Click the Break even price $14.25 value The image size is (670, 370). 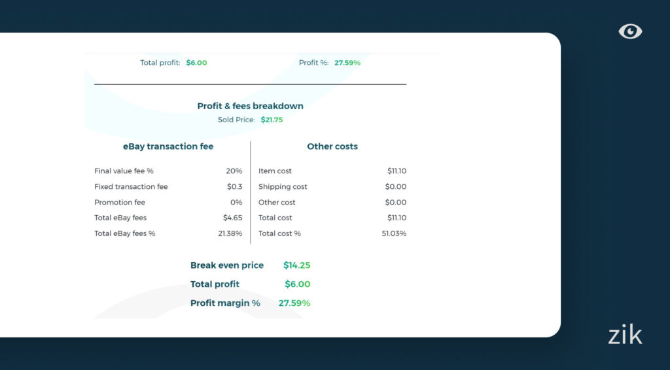point(296,265)
